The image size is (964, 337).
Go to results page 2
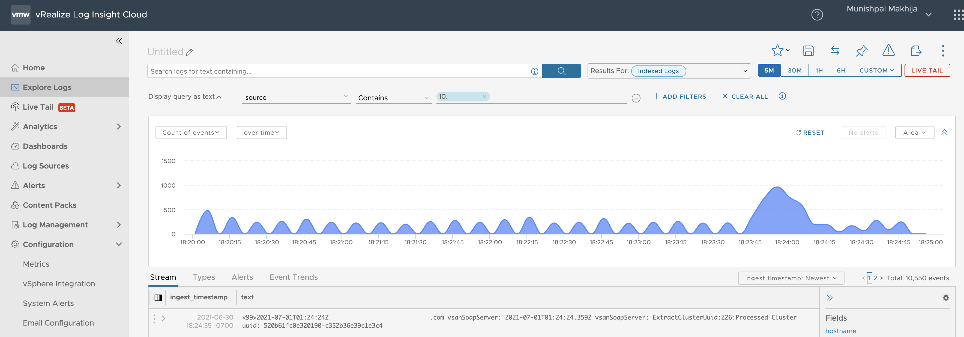tap(875, 278)
